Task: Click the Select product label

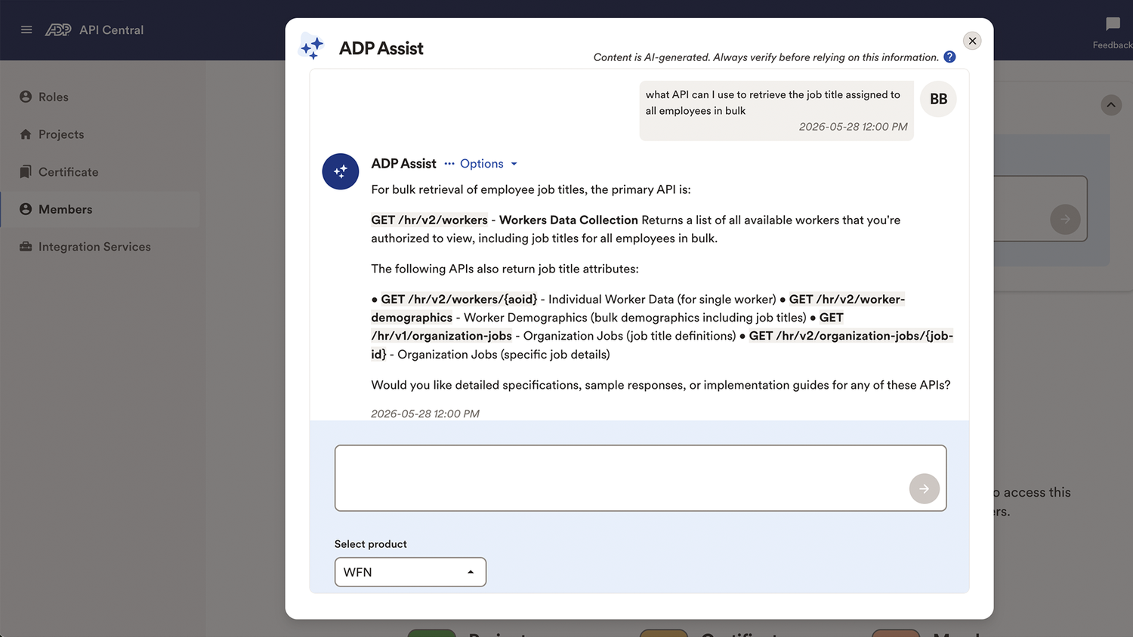Action: pyautogui.click(x=370, y=544)
